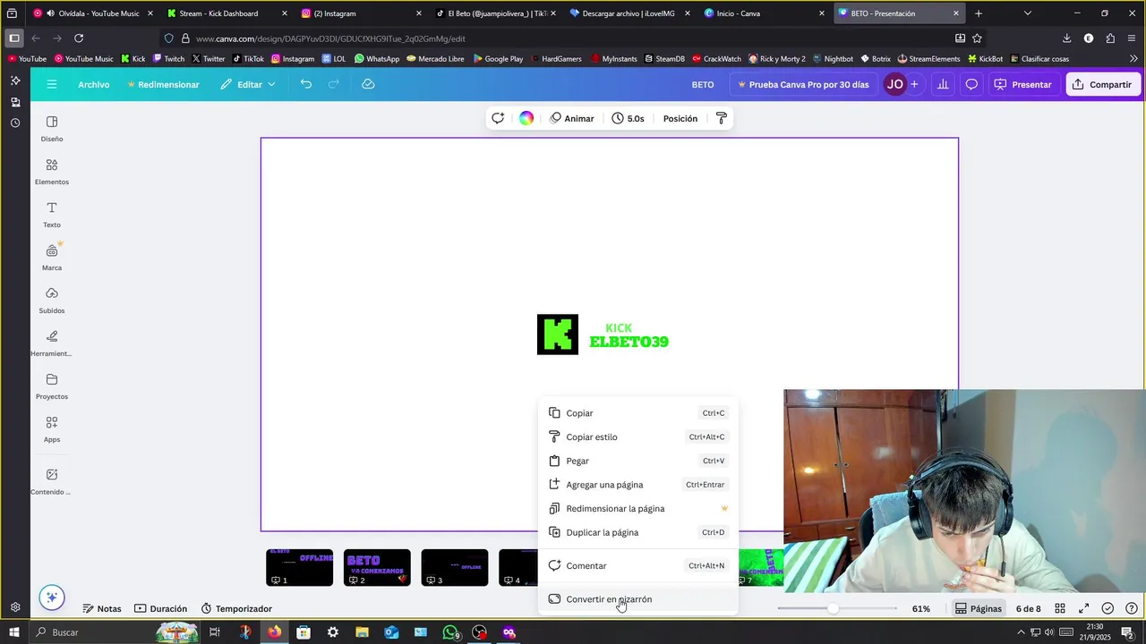Screen dimensions: 1146x644
Task: Click the Canva hamburger menu icon
Action: click(52, 84)
